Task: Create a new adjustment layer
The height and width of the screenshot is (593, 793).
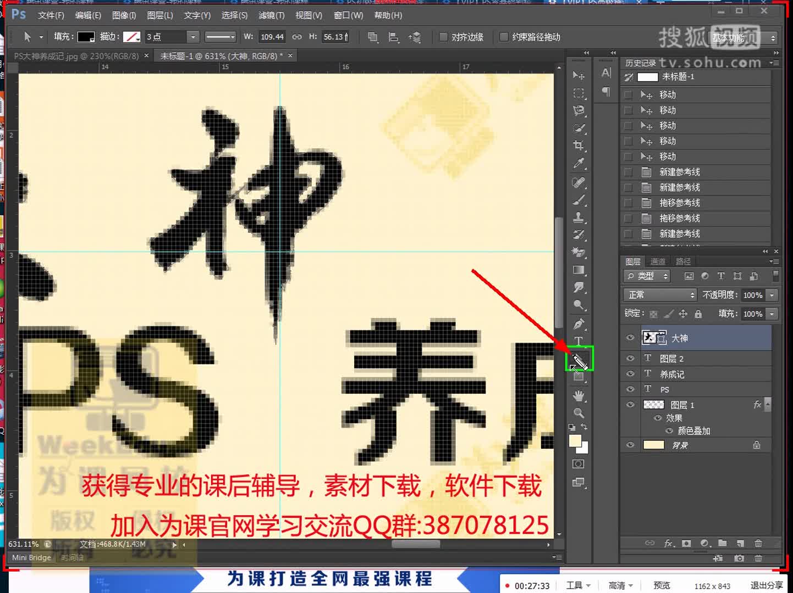Action: pyautogui.click(x=704, y=543)
